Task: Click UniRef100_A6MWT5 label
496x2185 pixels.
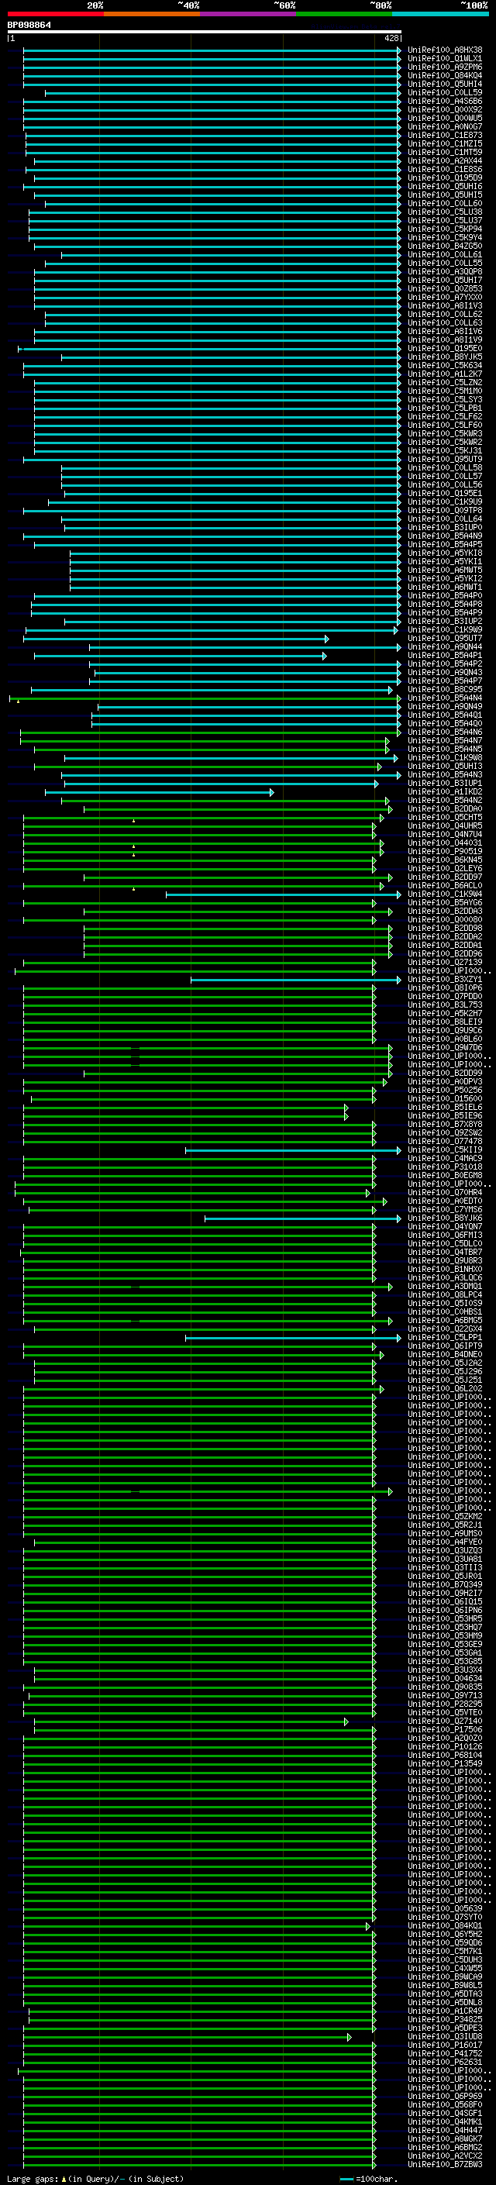Action: 445,570
